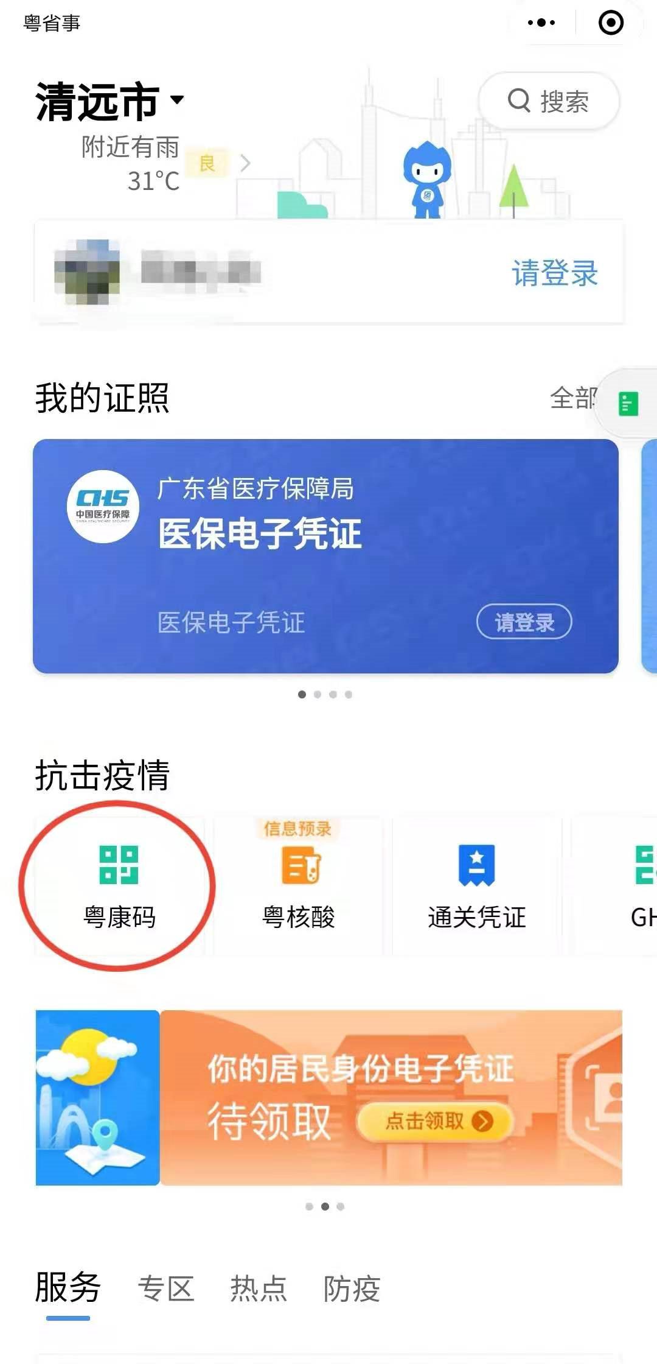Tap the 良 air quality badge

[x=207, y=163]
